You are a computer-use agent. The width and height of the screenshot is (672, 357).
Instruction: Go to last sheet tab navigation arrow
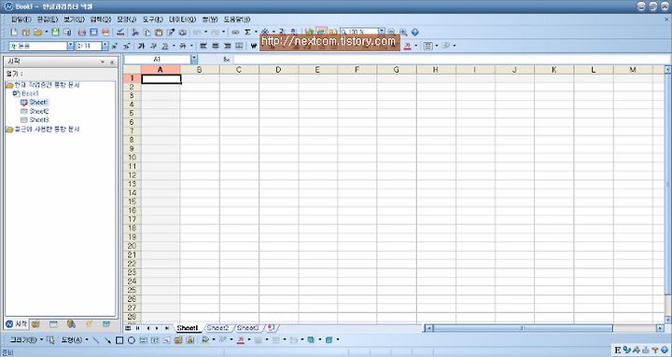(x=167, y=328)
